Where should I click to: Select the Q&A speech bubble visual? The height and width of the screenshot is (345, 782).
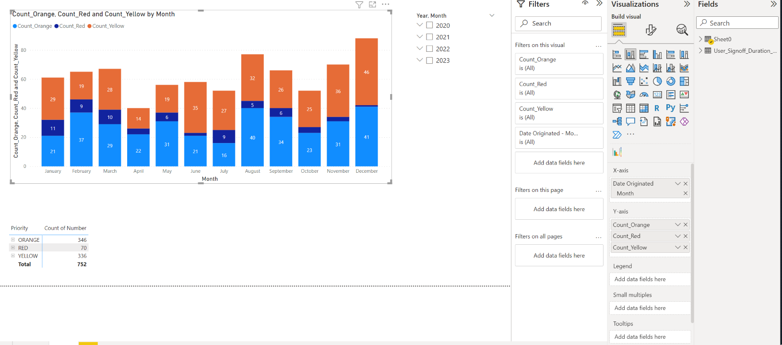tap(630, 121)
